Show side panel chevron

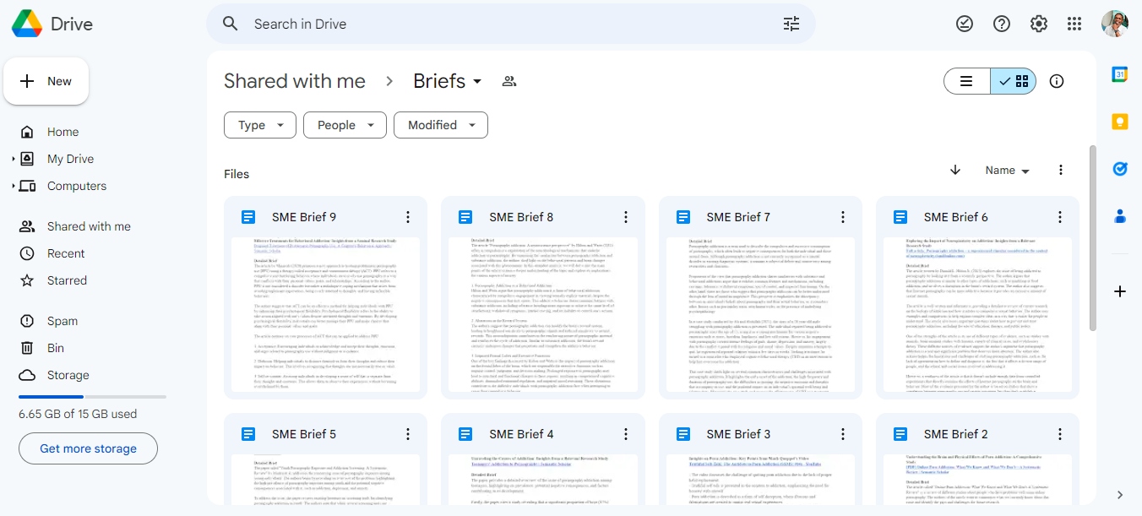coord(1120,495)
